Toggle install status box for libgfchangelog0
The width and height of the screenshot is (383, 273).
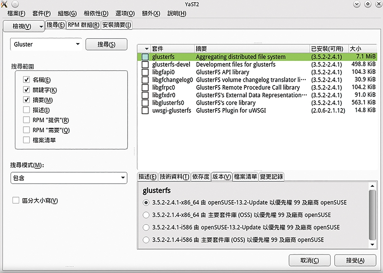(145, 80)
